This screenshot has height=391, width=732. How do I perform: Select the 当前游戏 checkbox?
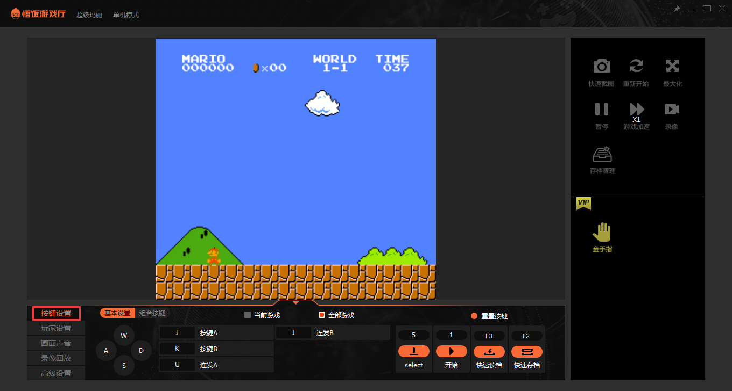[248, 315]
